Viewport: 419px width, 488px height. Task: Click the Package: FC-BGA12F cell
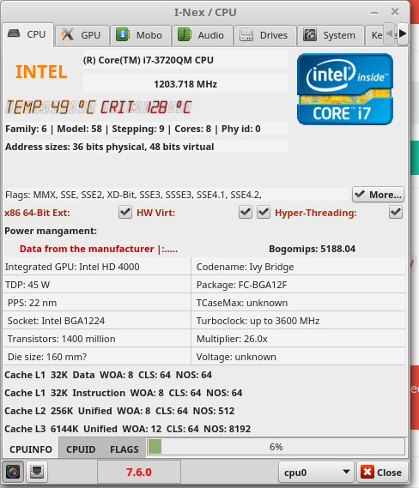pyautogui.click(x=299, y=285)
